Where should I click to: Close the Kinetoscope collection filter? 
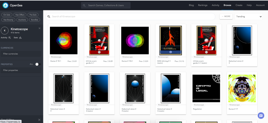tap(40, 28)
